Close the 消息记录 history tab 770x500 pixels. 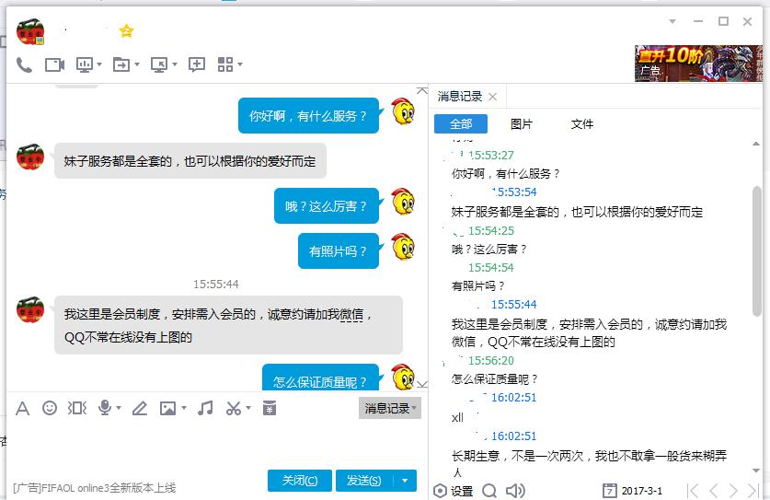click(492, 97)
